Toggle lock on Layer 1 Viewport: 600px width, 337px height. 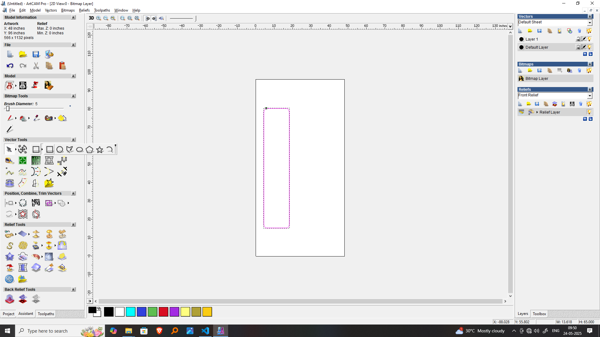coord(578,39)
